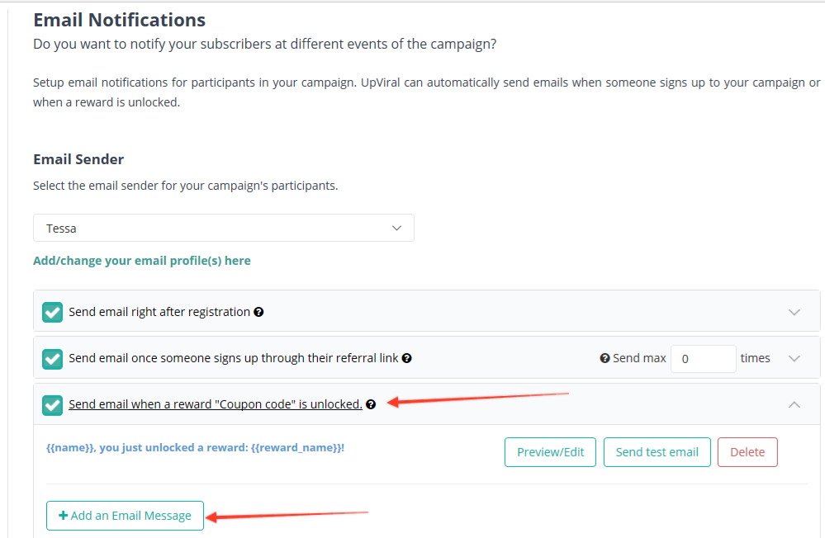Image resolution: width=825 pixels, height=538 pixels.
Task: Disable the Coupon code reward email checkbox
Action: point(52,405)
